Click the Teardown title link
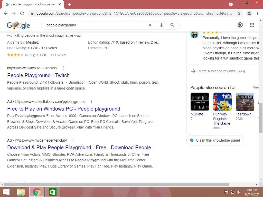The width and height of the screenshot is (263, 197). coord(243,114)
